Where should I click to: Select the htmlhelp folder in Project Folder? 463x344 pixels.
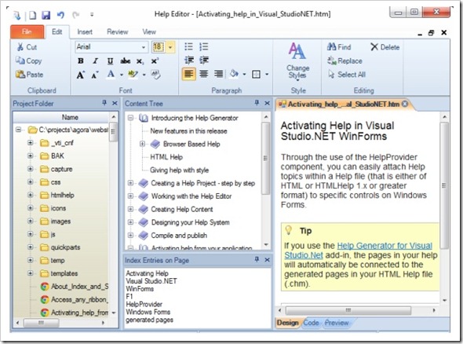tap(62, 195)
